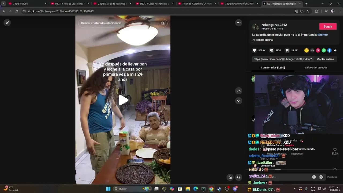Click the rubengarza2612 avatar thumbnail
This screenshot has width=343, height=193.
256,27
